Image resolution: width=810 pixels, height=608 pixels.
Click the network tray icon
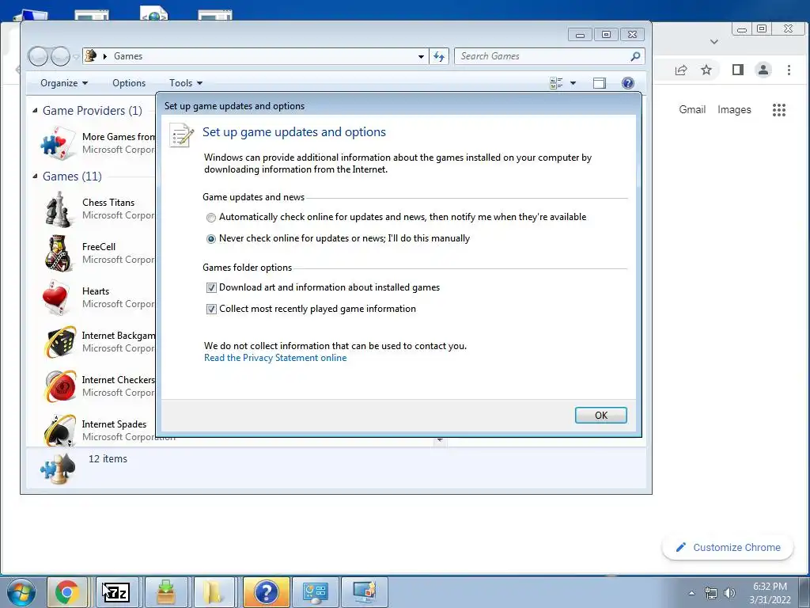(x=711, y=593)
